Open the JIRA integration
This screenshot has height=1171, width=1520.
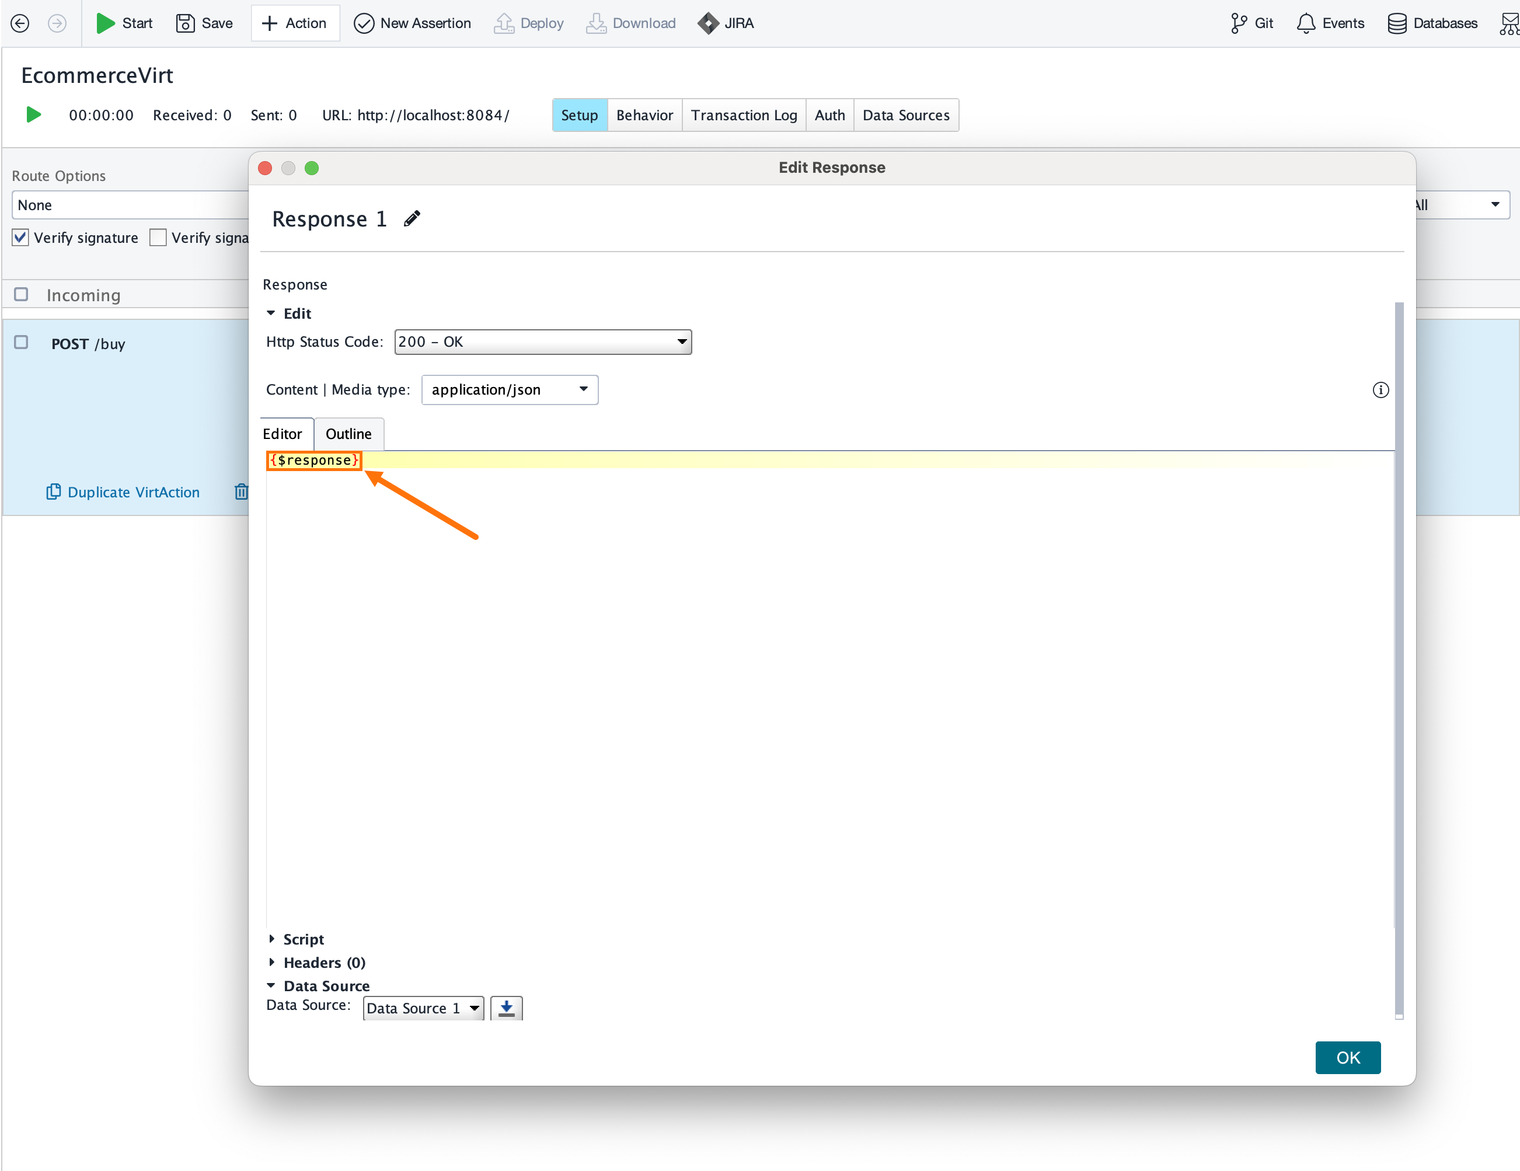726,23
